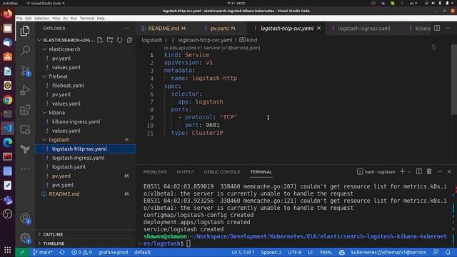Click terminal prompt input area

point(189,243)
